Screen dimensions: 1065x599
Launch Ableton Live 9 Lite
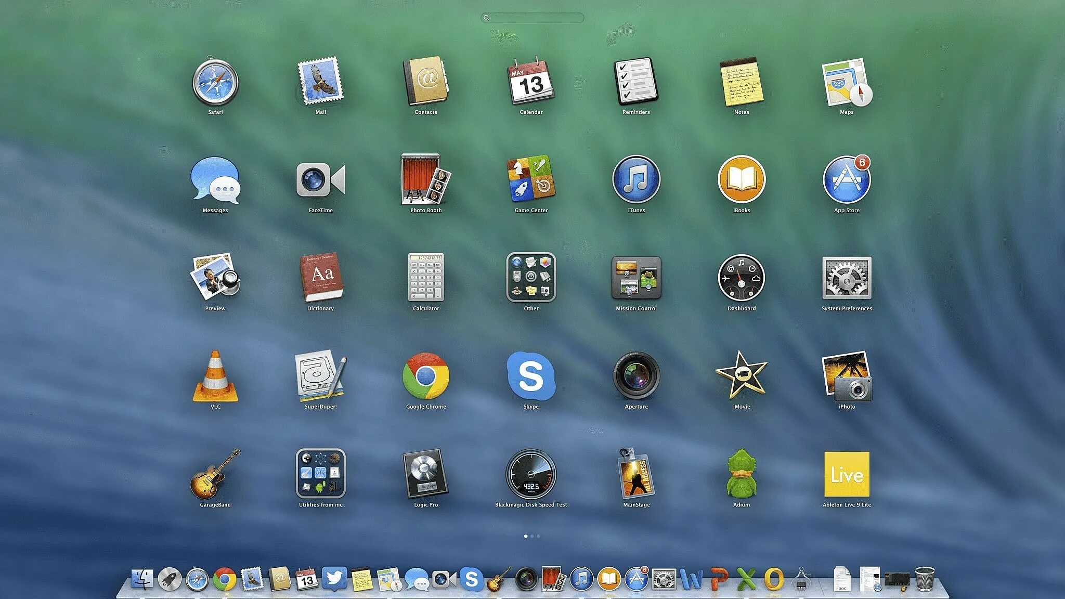(847, 474)
